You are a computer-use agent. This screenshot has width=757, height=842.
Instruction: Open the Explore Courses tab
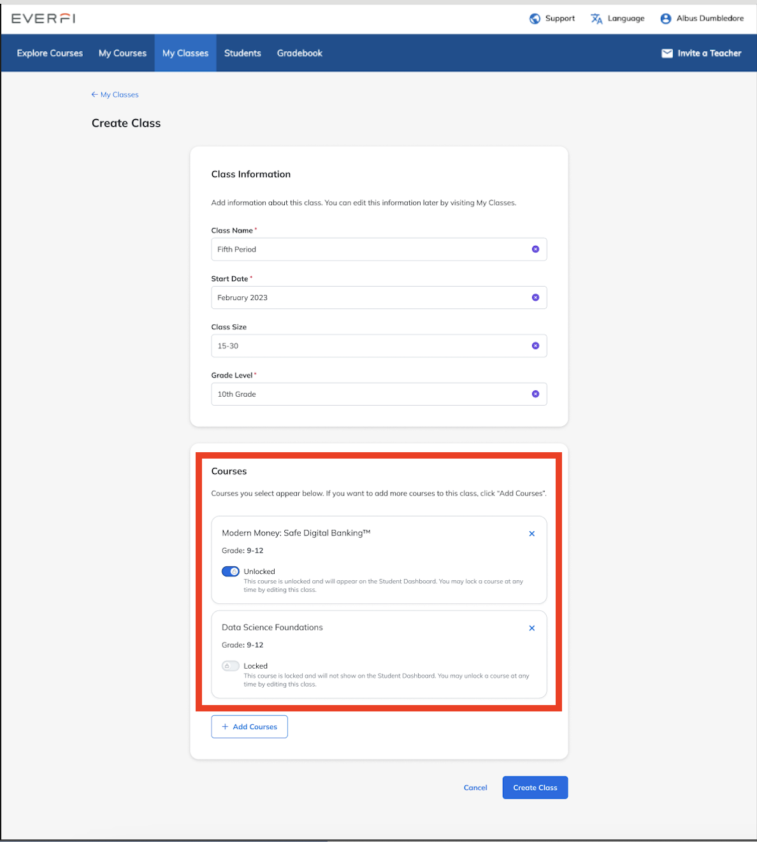coord(50,54)
